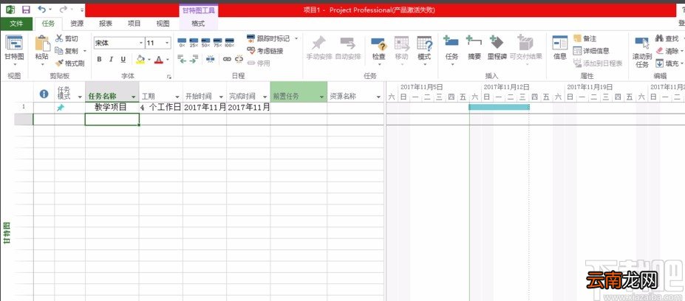The height and width of the screenshot is (301, 685).
Task: Expand the 任务名称 column filter arrow
Action: click(x=133, y=97)
